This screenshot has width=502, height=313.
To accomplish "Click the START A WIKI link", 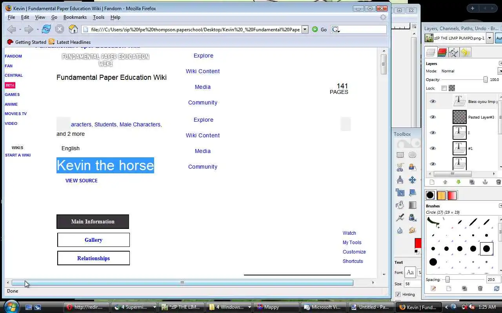I will [x=18, y=155].
